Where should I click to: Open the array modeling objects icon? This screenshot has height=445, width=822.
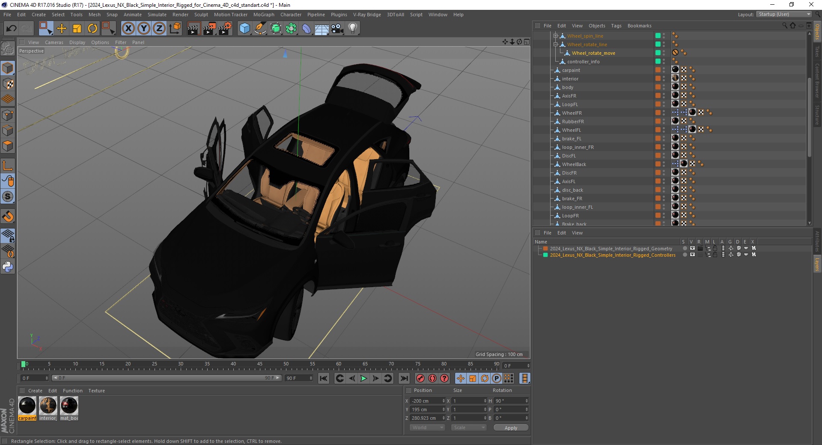(291, 29)
